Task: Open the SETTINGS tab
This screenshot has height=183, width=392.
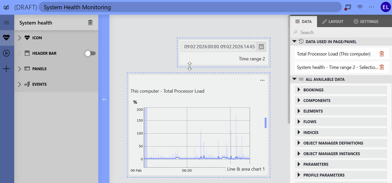Action: pos(366,21)
